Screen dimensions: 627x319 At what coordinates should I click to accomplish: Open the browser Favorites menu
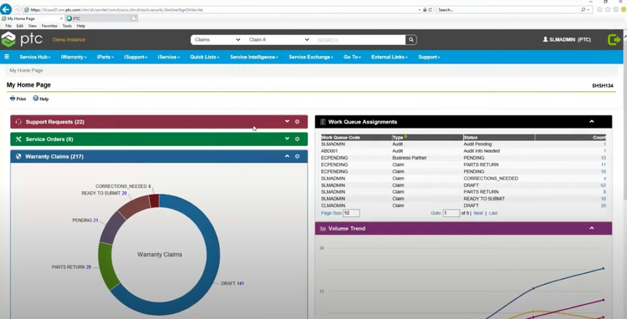[49, 26]
